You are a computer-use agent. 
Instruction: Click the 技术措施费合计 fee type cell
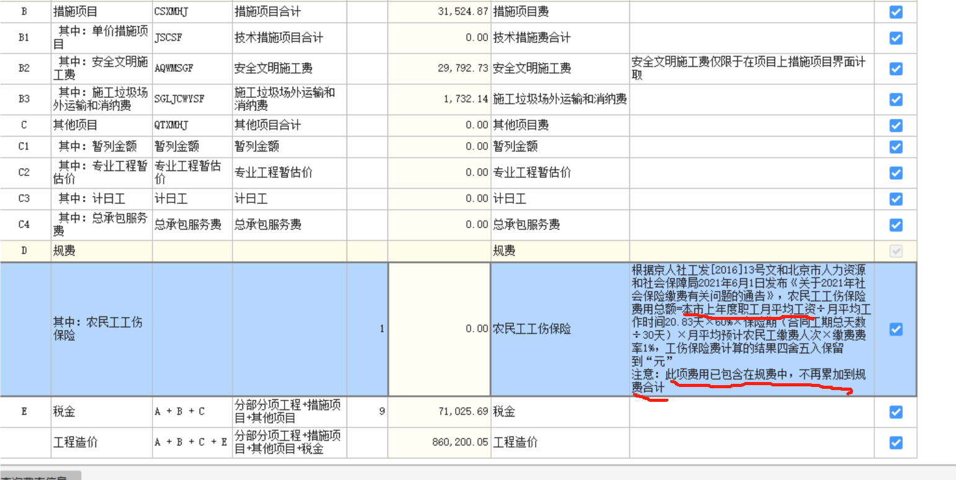point(560,38)
